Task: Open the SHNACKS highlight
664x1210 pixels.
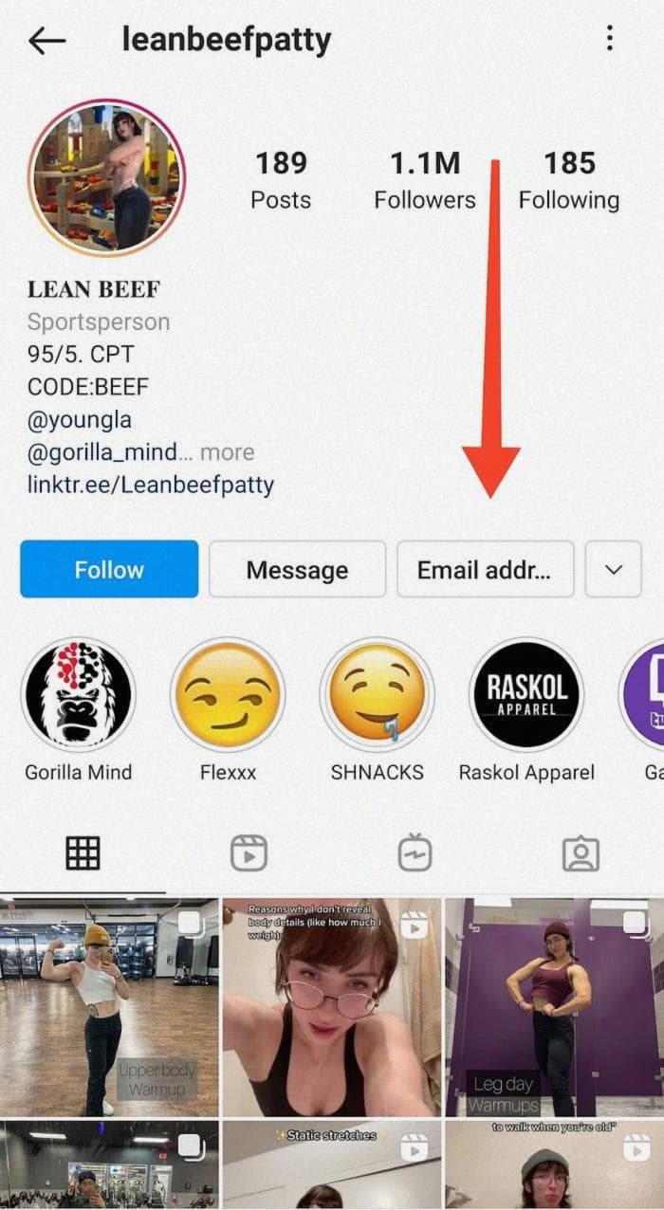Action: pos(377,695)
